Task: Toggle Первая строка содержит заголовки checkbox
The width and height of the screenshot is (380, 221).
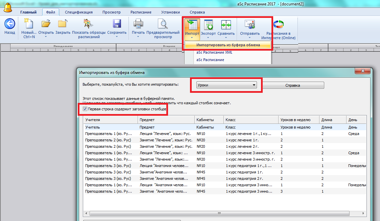Action: pyautogui.click(x=85, y=109)
